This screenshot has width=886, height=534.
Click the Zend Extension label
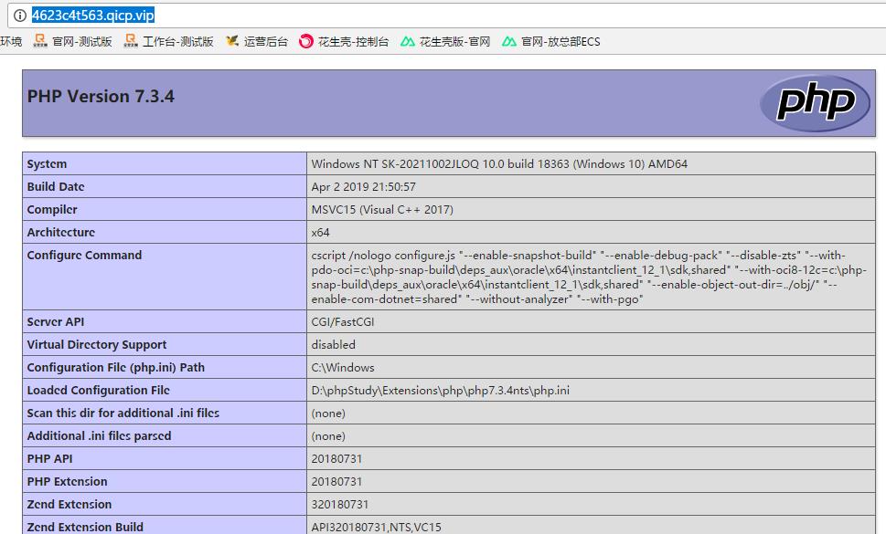coord(69,504)
